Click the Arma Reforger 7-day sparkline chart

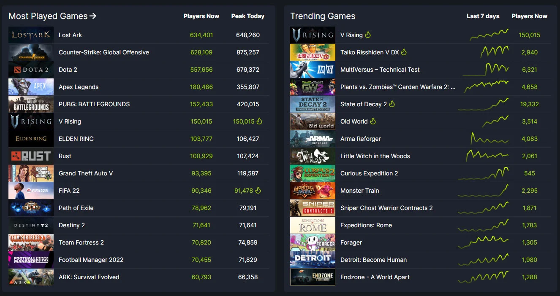click(x=489, y=138)
